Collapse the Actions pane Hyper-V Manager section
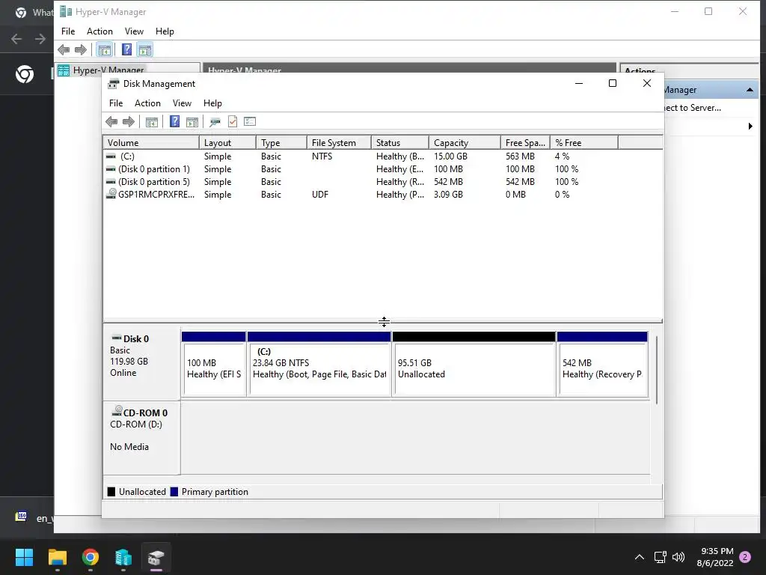 [750, 90]
